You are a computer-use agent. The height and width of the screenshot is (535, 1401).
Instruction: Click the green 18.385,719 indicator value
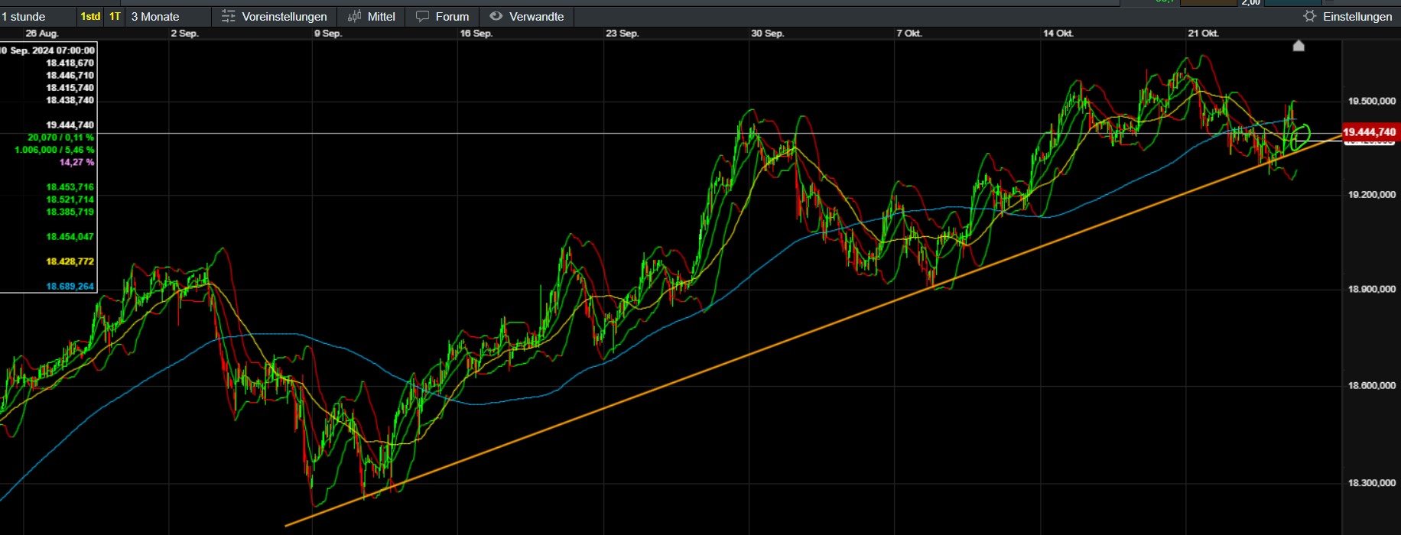[70, 212]
